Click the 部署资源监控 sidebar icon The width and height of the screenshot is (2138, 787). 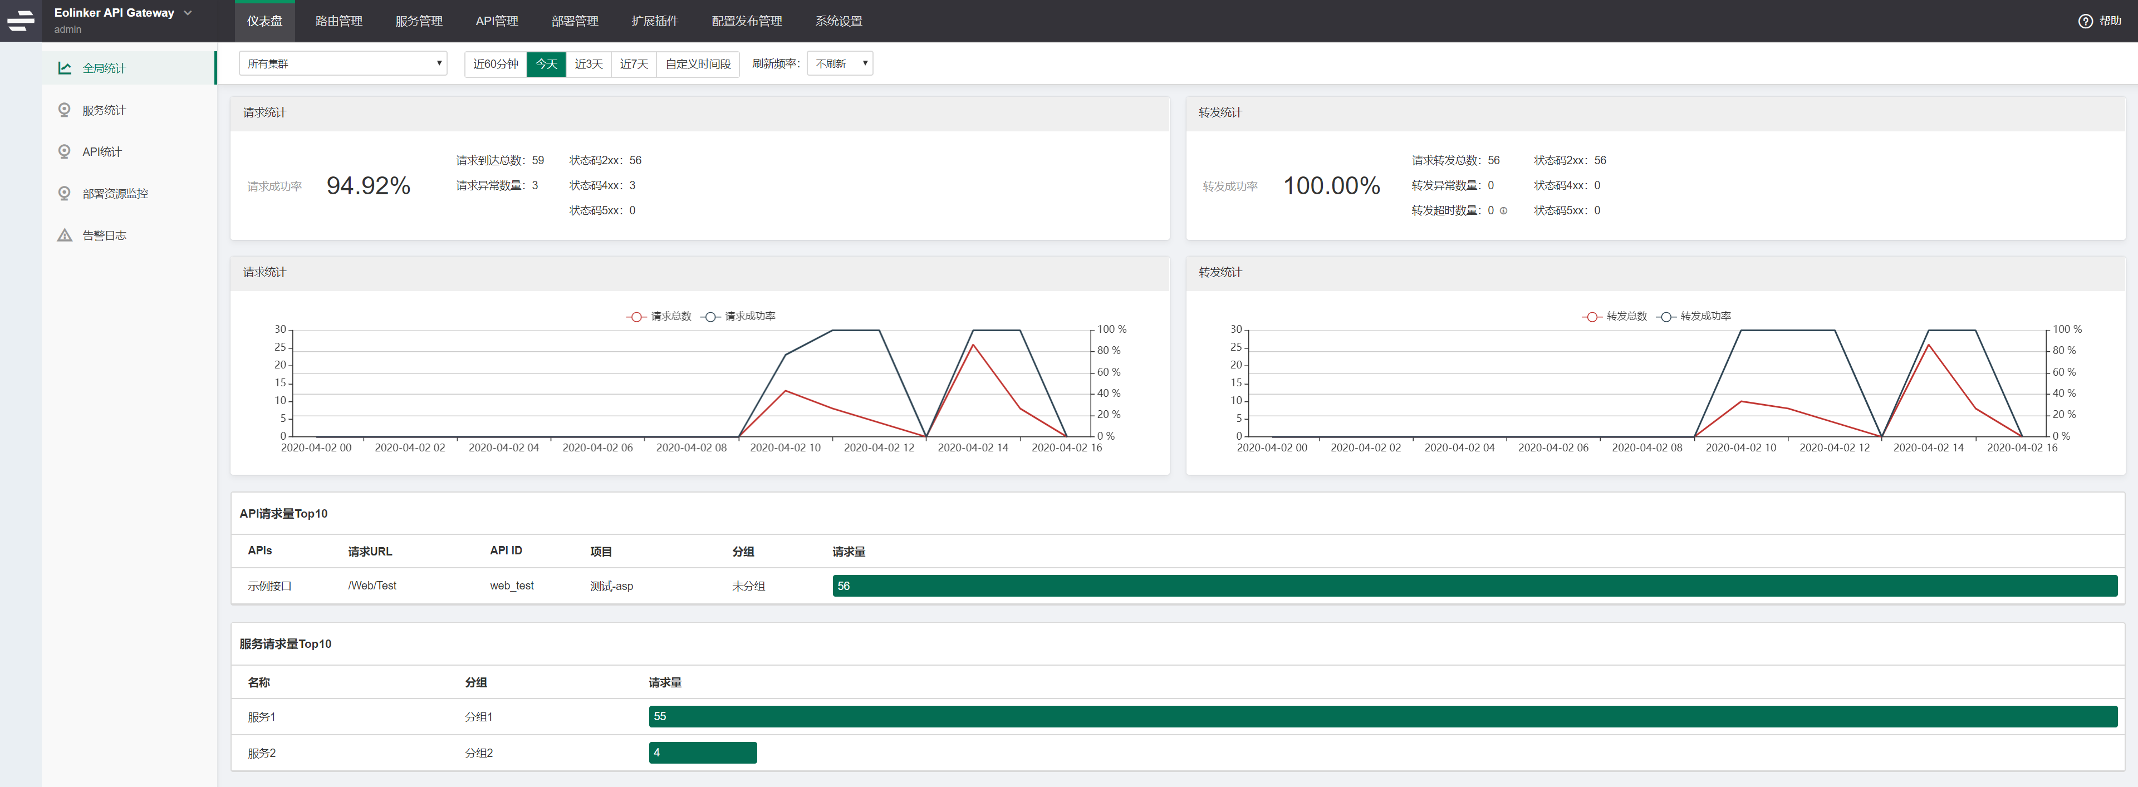tap(65, 193)
